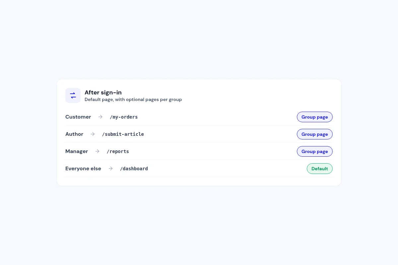This screenshot has height=265, width=398.
Task: Select the Author group label
Action: (x=74, y=134)
